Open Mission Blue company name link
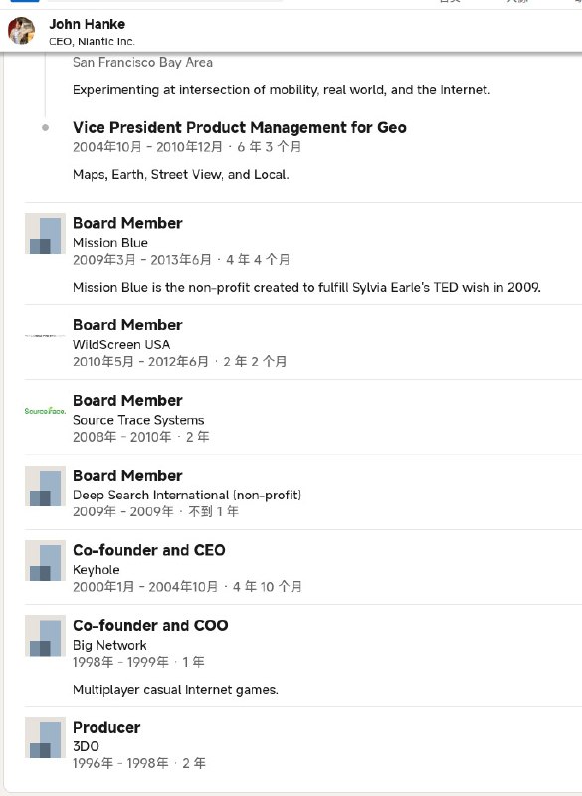This screenshot has width=582, height=796. [x=110, y=243]
